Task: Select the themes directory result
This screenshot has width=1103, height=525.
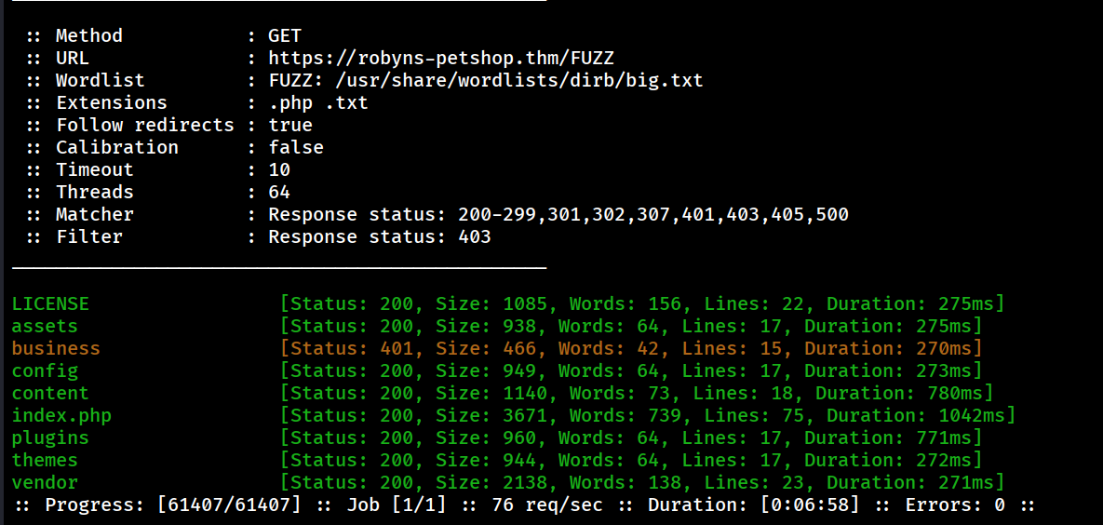Action: [45, 460]
